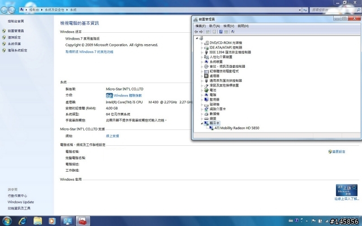Open 系統保護 link in left sidebar

14,44
